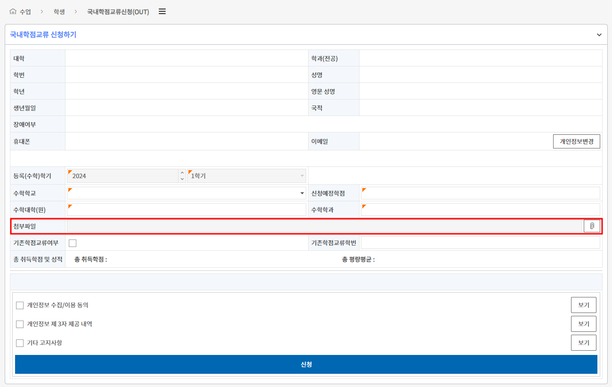This screenshot has width=612, height=387.
Task: Click the 학생 breadcrumb item
Action: coord(59,12)
